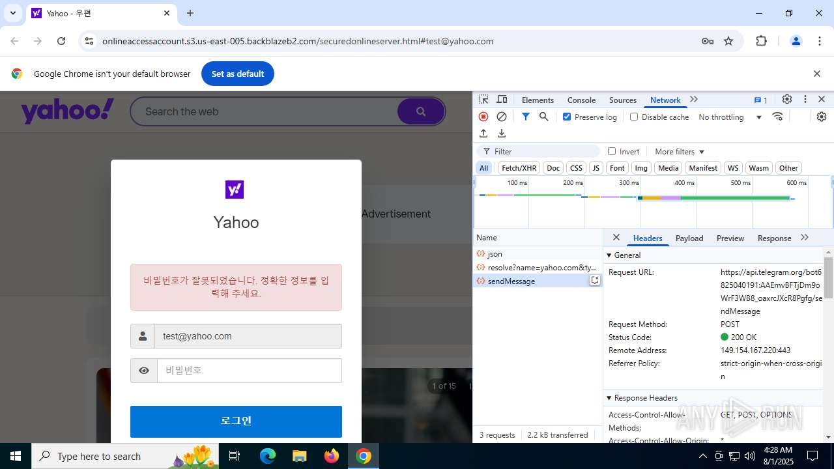Toggle the network filter funnel icon
Viewport: 834px width, 469px height.
coord(525,117)
